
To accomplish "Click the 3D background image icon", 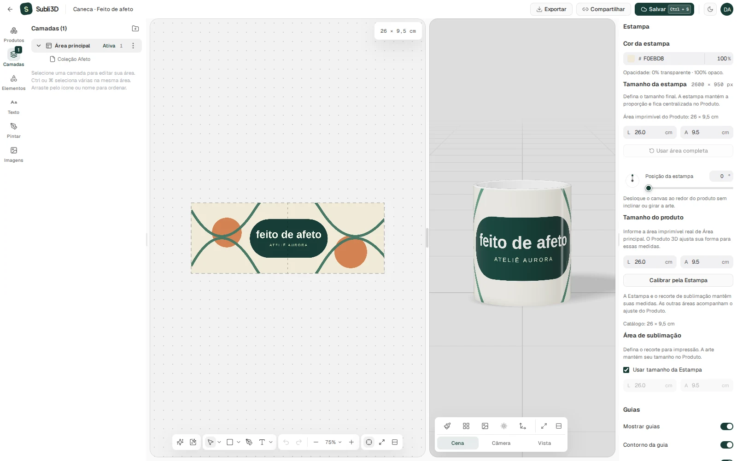I will (485, 426).
